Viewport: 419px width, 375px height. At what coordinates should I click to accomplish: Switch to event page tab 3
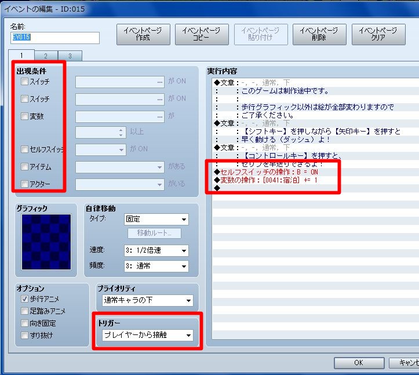click(x=70, y=56)
